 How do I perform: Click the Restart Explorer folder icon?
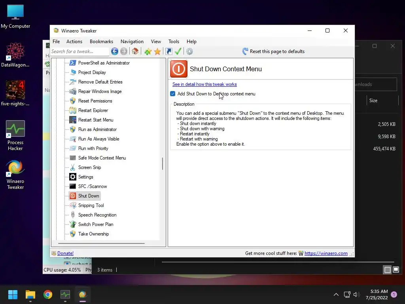(73, 110)
